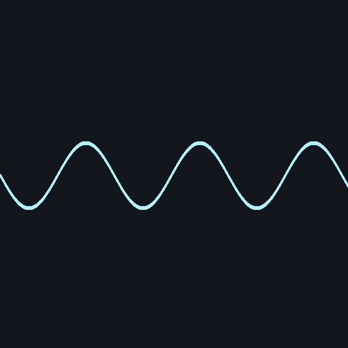Click falling slope midpoint after the second crest
Screen dimensions: 348x348
pyautogui.click(x=228, y=175)
